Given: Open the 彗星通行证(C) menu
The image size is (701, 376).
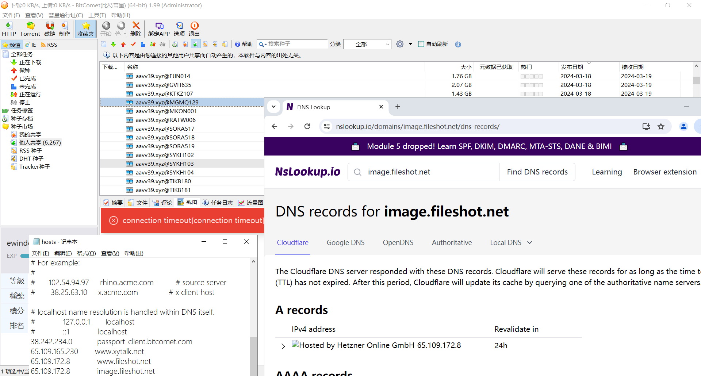Looking at the screenshot, I should pos(66,15).
